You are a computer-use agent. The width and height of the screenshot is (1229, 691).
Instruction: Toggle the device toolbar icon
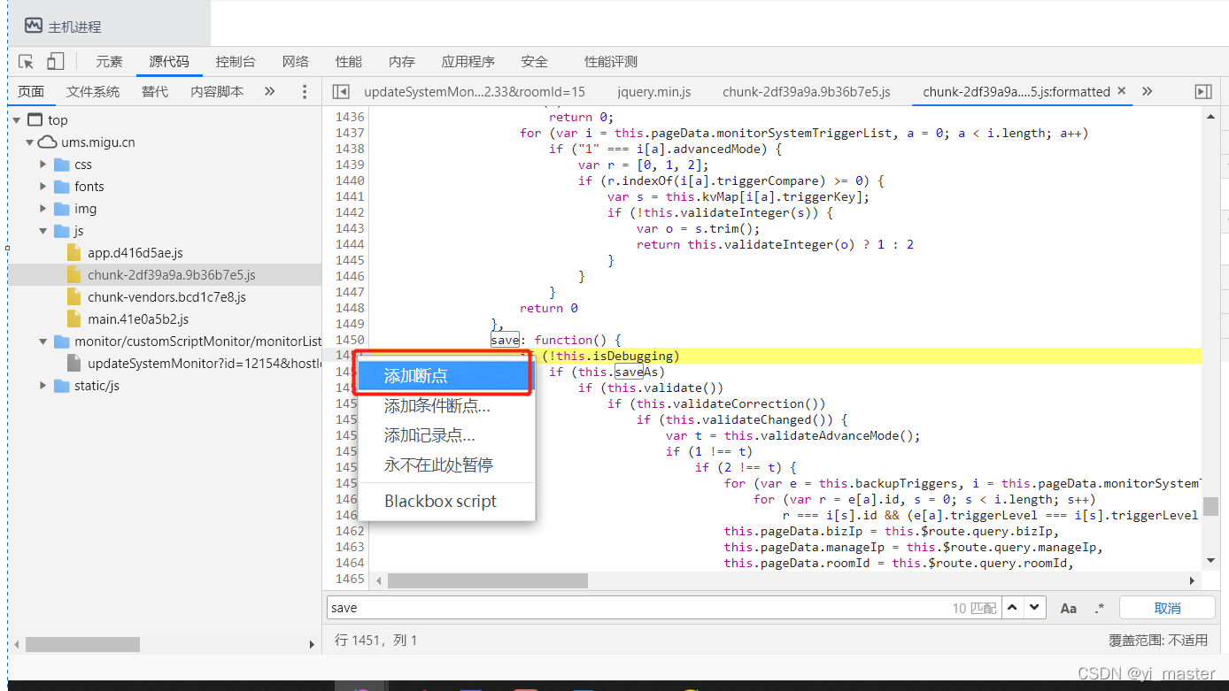coord(55,61)
